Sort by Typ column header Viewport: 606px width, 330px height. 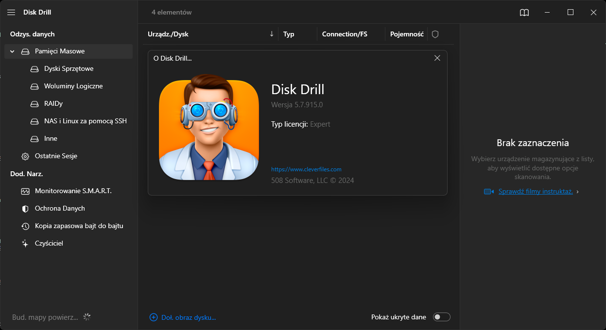coord(289,34)
